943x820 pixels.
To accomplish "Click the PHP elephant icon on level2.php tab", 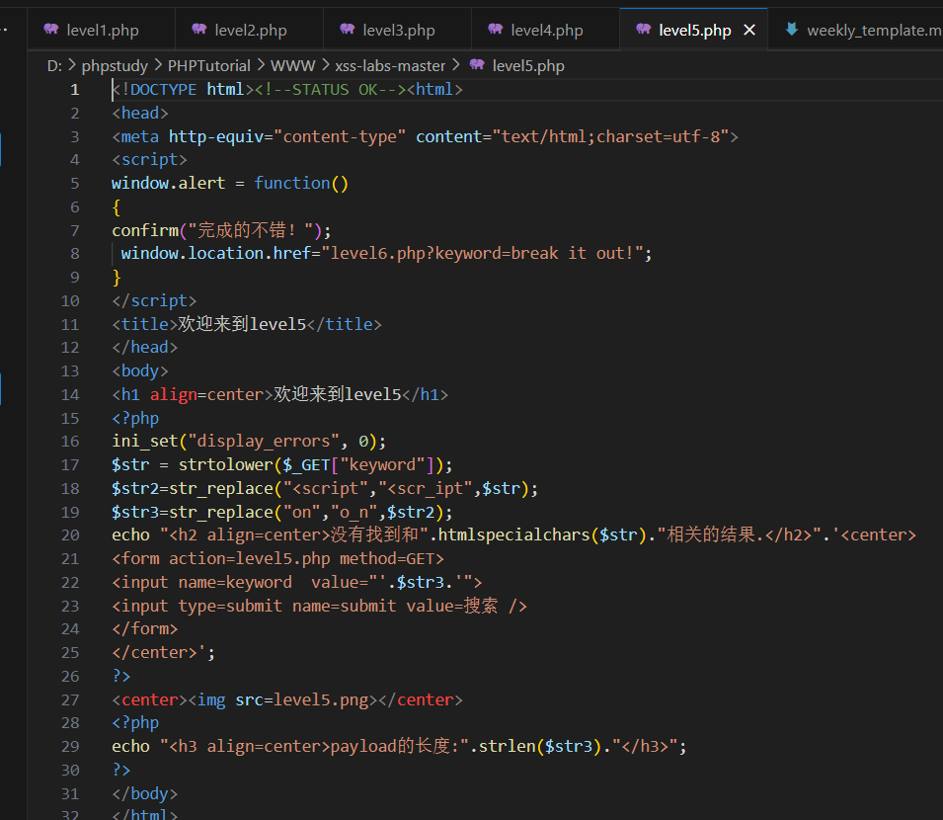I will pyautogui.click(x=199, y=29).
